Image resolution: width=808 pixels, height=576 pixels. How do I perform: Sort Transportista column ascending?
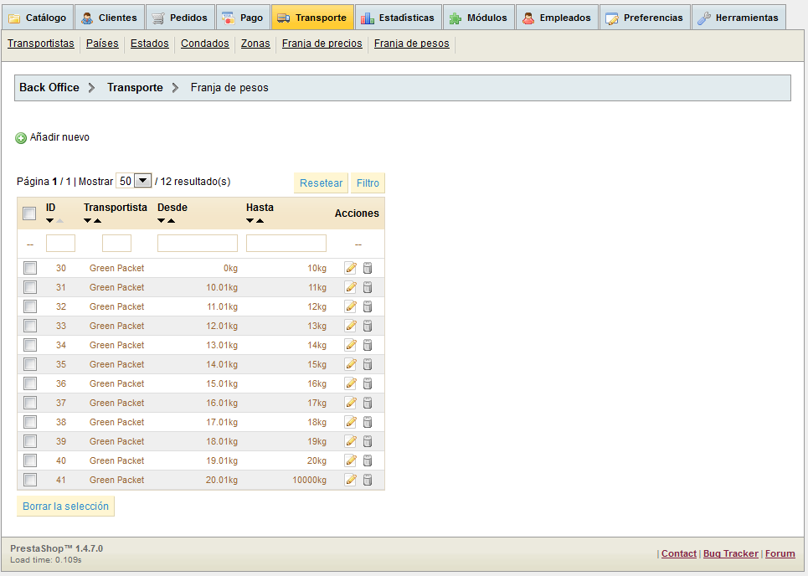(98, 221)
